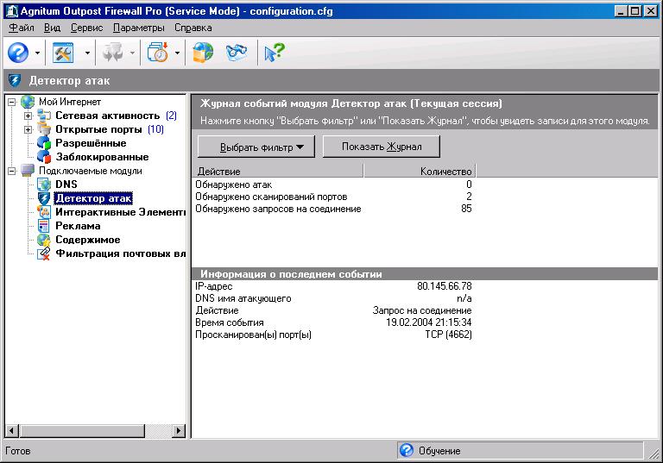The width and height of the screenshot is (663, 463).
Task: Select Заблокированные tree item
Action: [x=102, y=157]
